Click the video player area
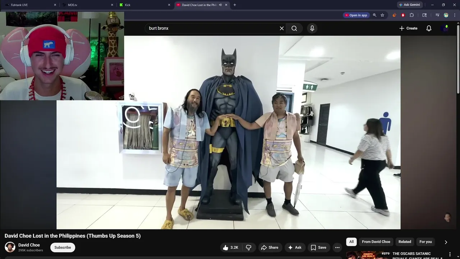Screen dimensions: 460x259 click(x=229, y=132)
